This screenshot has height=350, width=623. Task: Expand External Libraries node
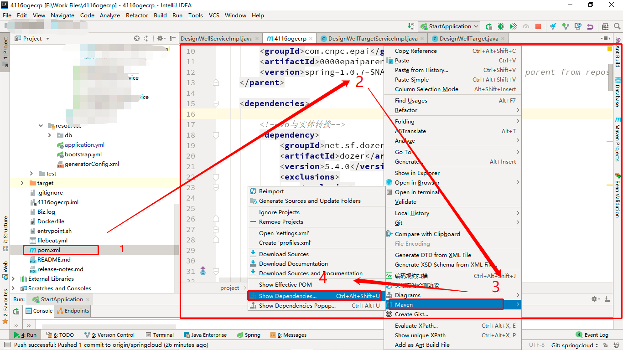(13, 278)
